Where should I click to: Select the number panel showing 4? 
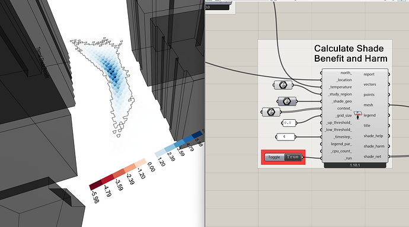click(285, 137)
